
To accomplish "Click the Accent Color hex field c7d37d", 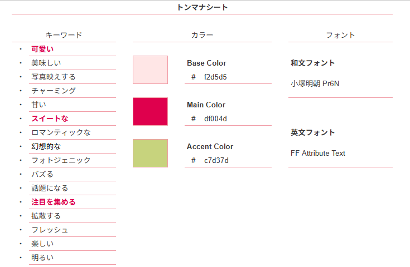I will [216, 160].
